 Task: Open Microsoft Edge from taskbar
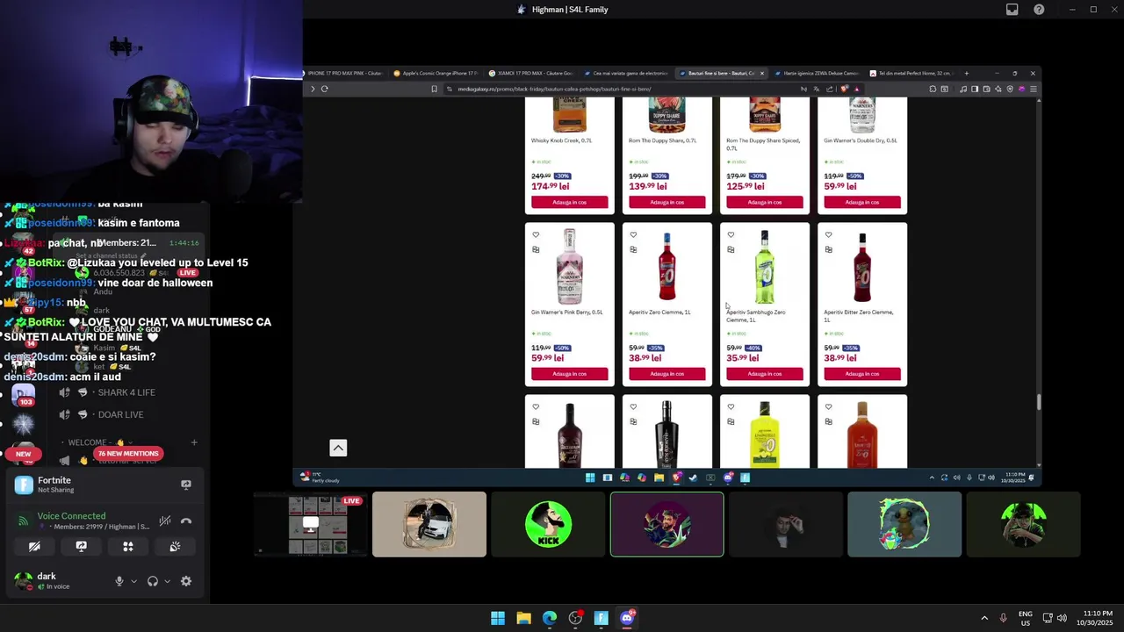click(x=550, y=618)
